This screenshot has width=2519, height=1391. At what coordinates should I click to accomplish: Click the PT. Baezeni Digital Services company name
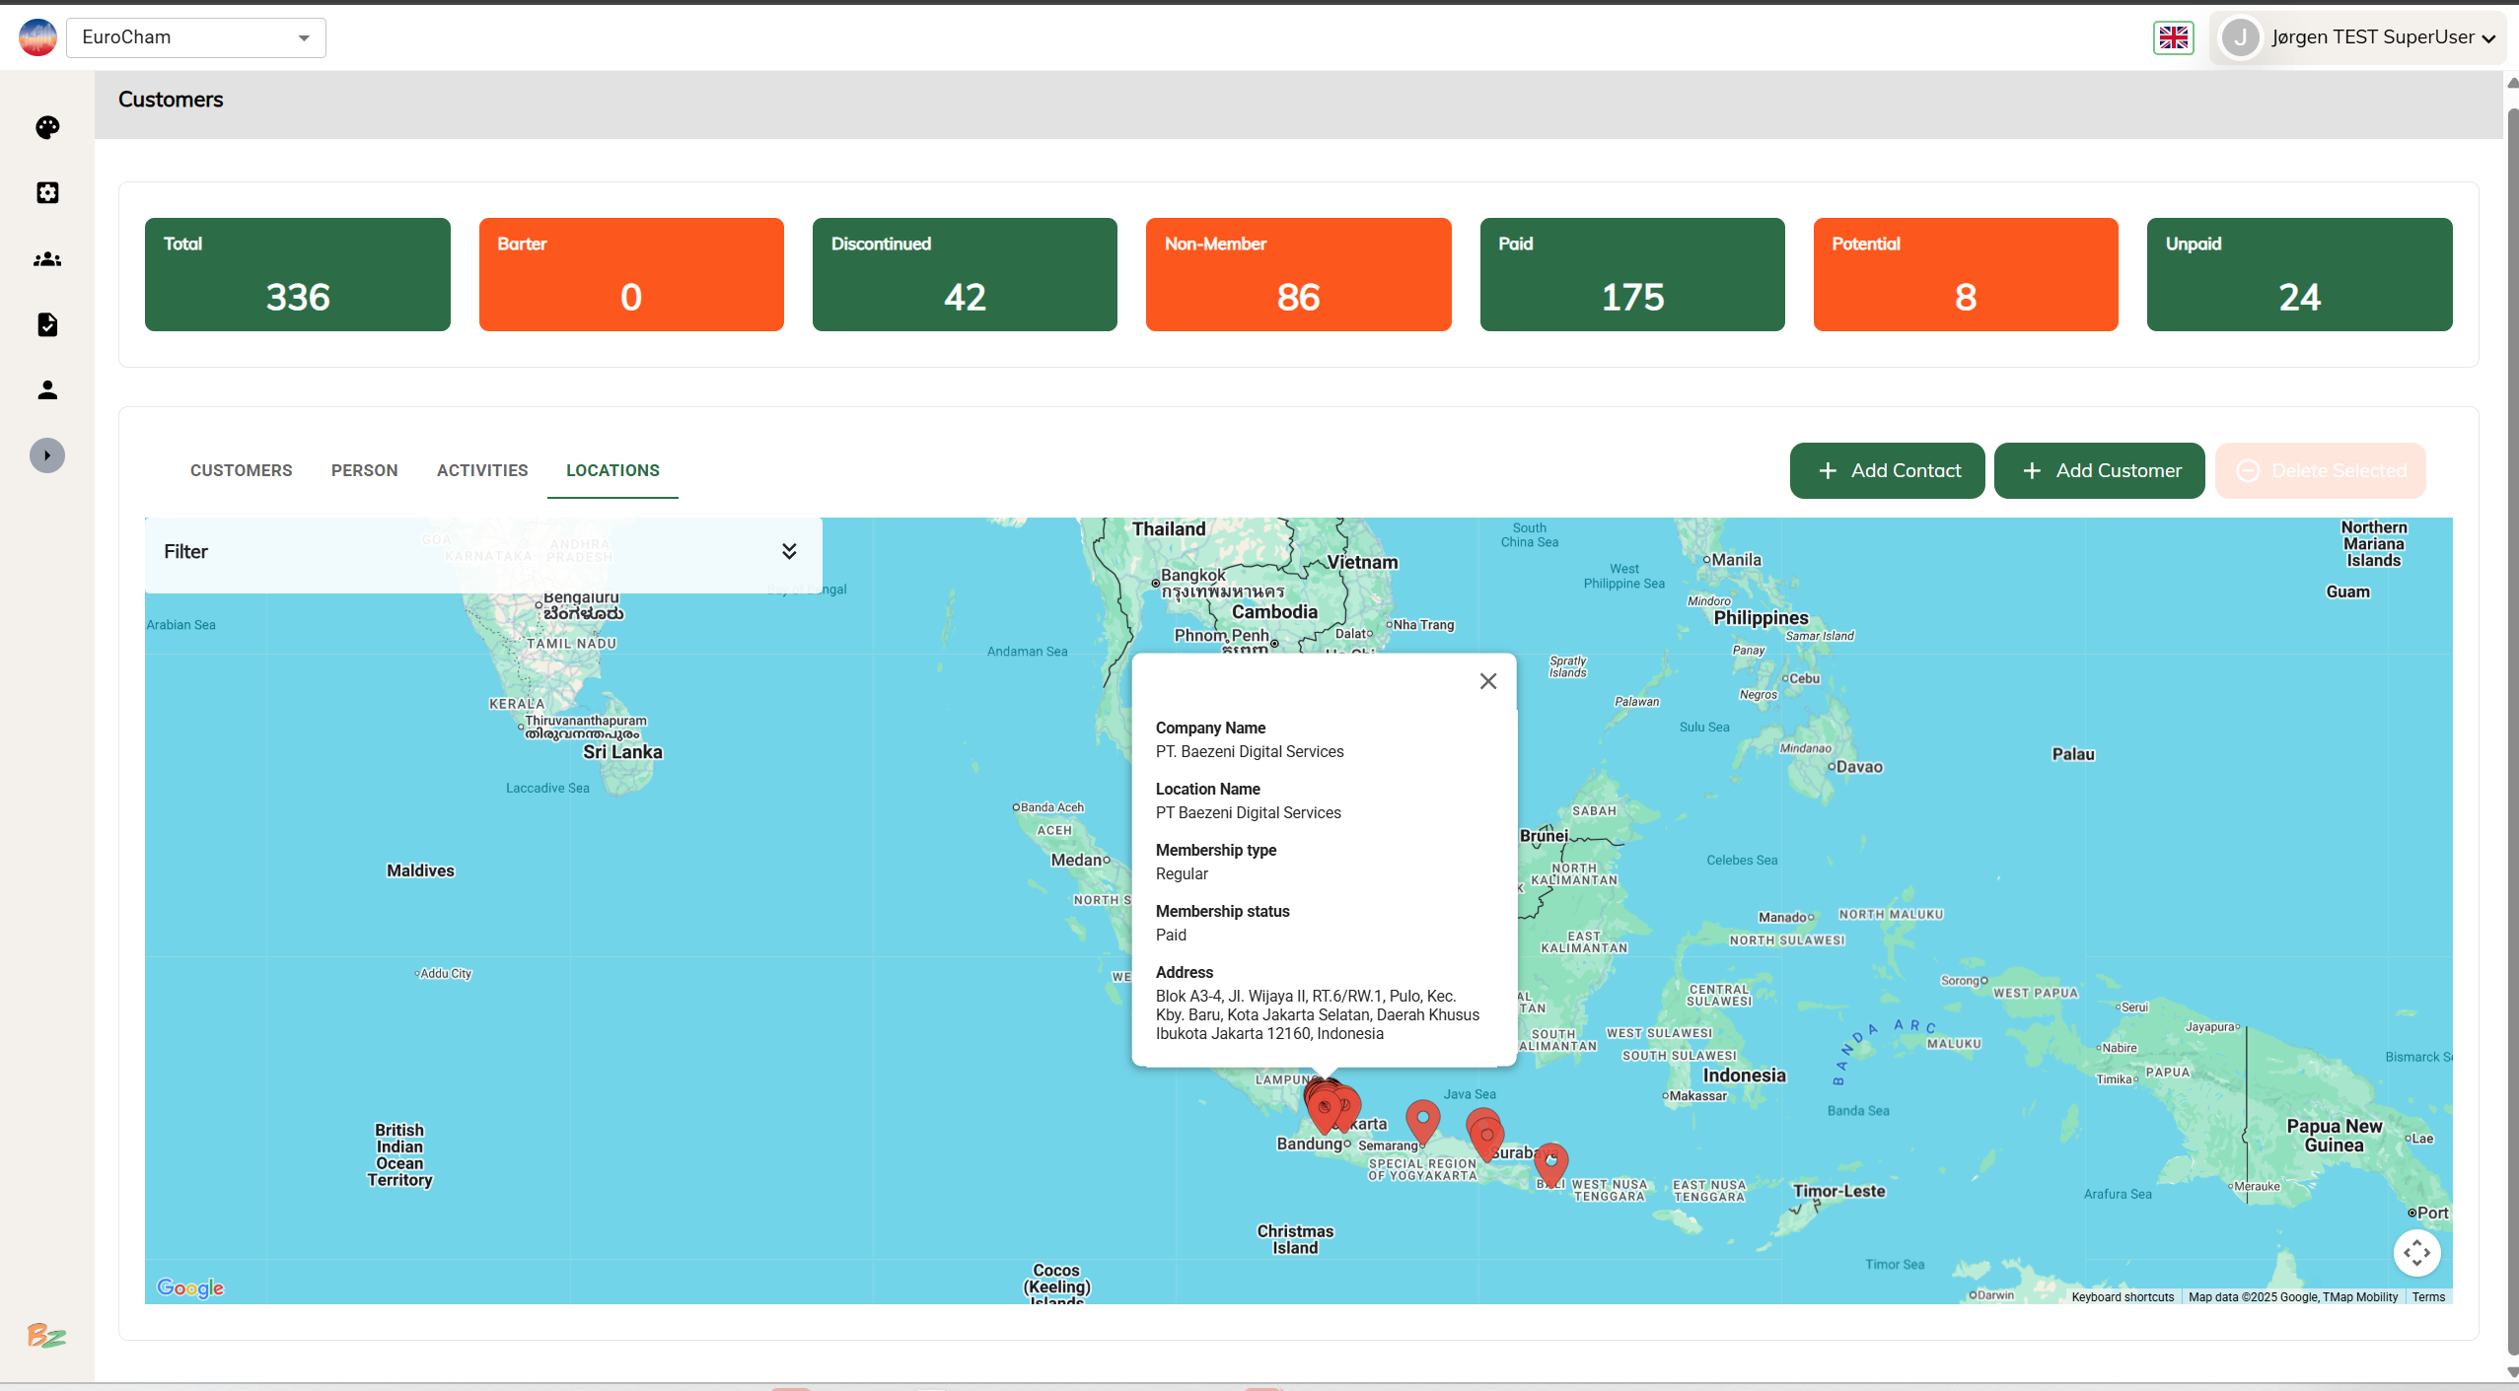tap(1250, 751)
